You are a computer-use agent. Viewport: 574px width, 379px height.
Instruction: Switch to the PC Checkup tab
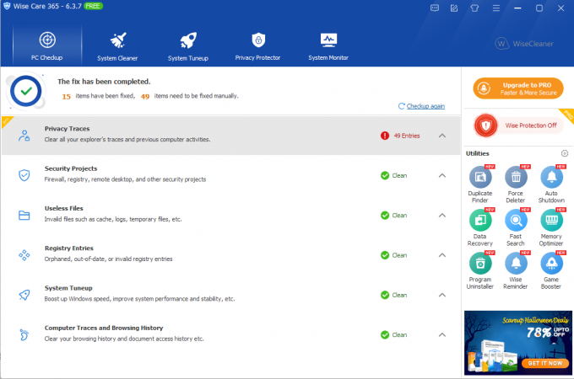tap(47, 45)
